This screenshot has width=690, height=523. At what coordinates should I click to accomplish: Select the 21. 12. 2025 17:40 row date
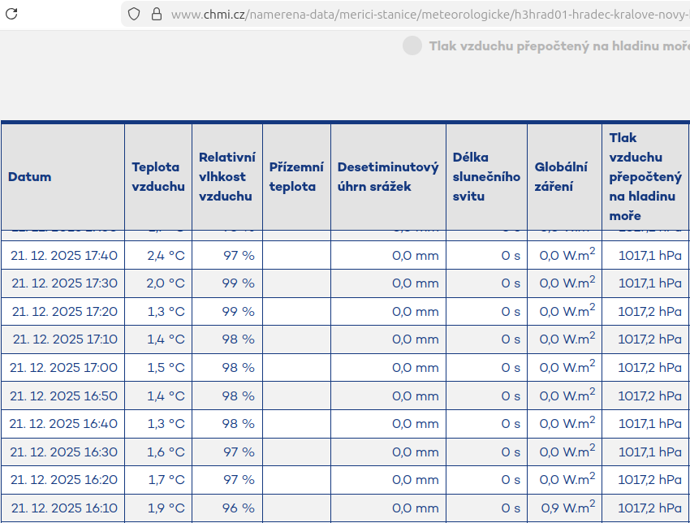click(64, 256)
